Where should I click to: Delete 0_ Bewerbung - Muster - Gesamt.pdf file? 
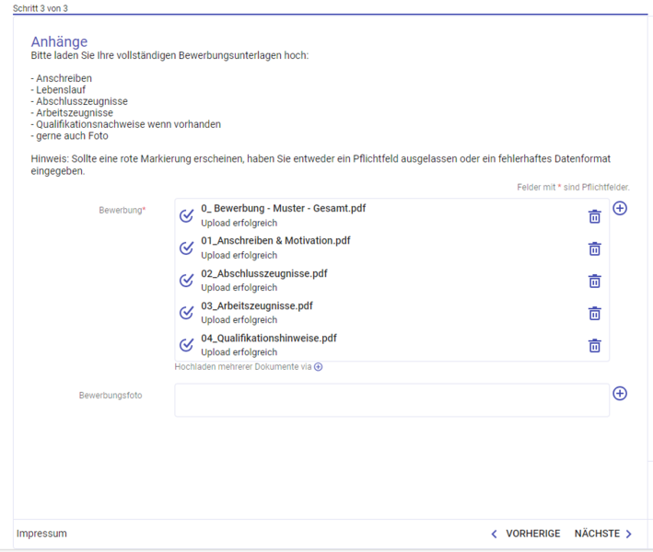coord(594,216)
